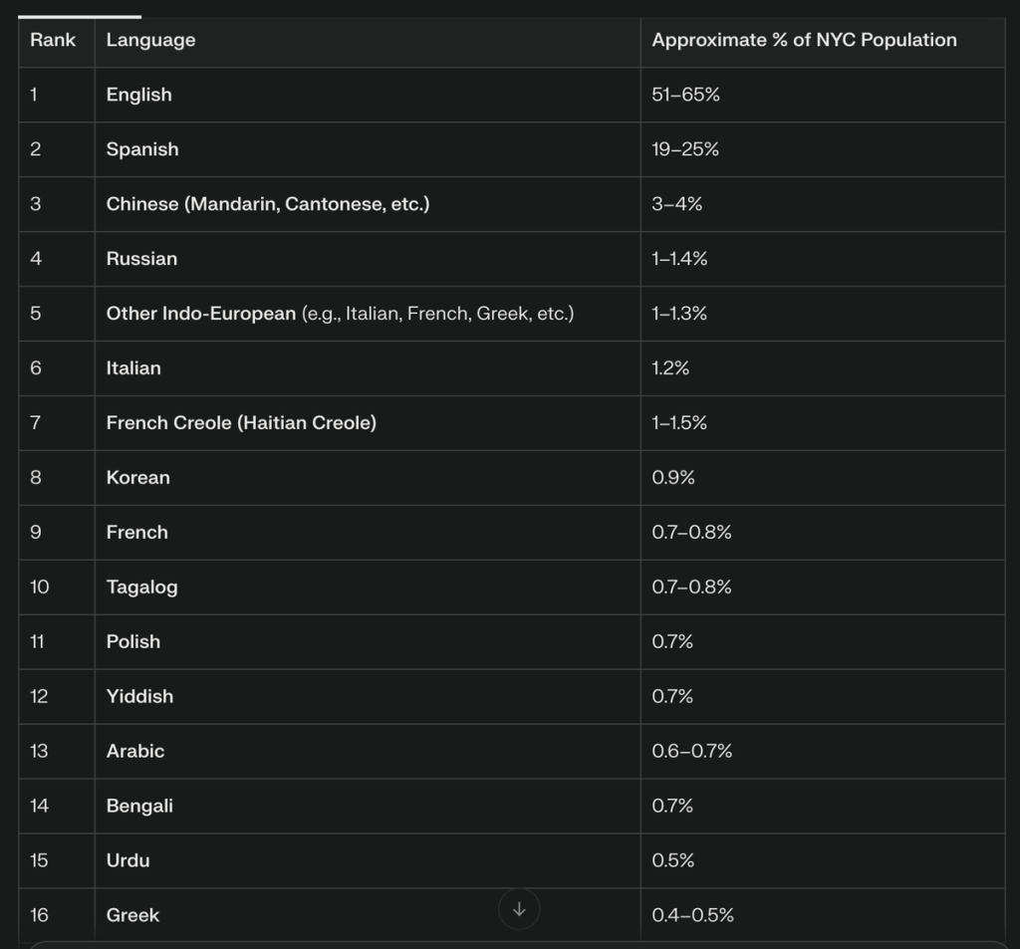Screen dimensions: 1020x949
Task: Click the scroll-to-bottom arrow button
Action: pos(518,909)
